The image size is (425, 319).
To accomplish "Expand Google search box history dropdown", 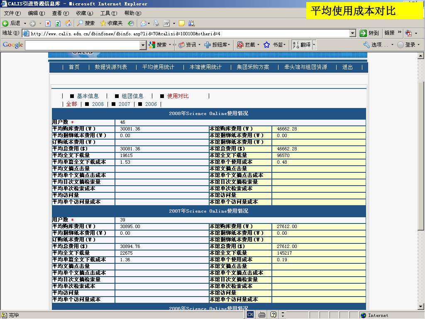I will (x=143, y=45).
